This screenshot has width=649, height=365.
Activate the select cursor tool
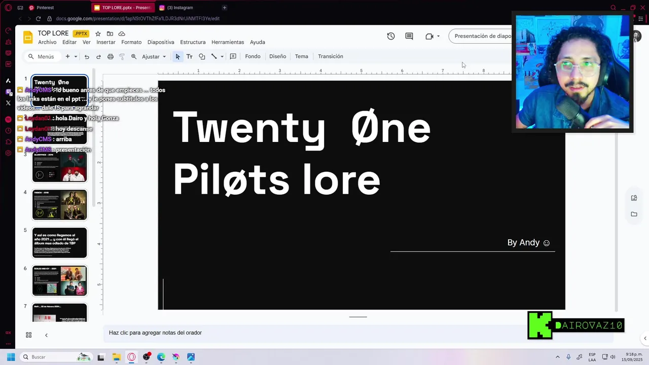pyautogui.click(x=177, y=57)
